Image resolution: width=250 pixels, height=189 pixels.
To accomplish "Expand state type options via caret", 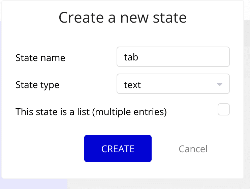I will coord(220,84).
